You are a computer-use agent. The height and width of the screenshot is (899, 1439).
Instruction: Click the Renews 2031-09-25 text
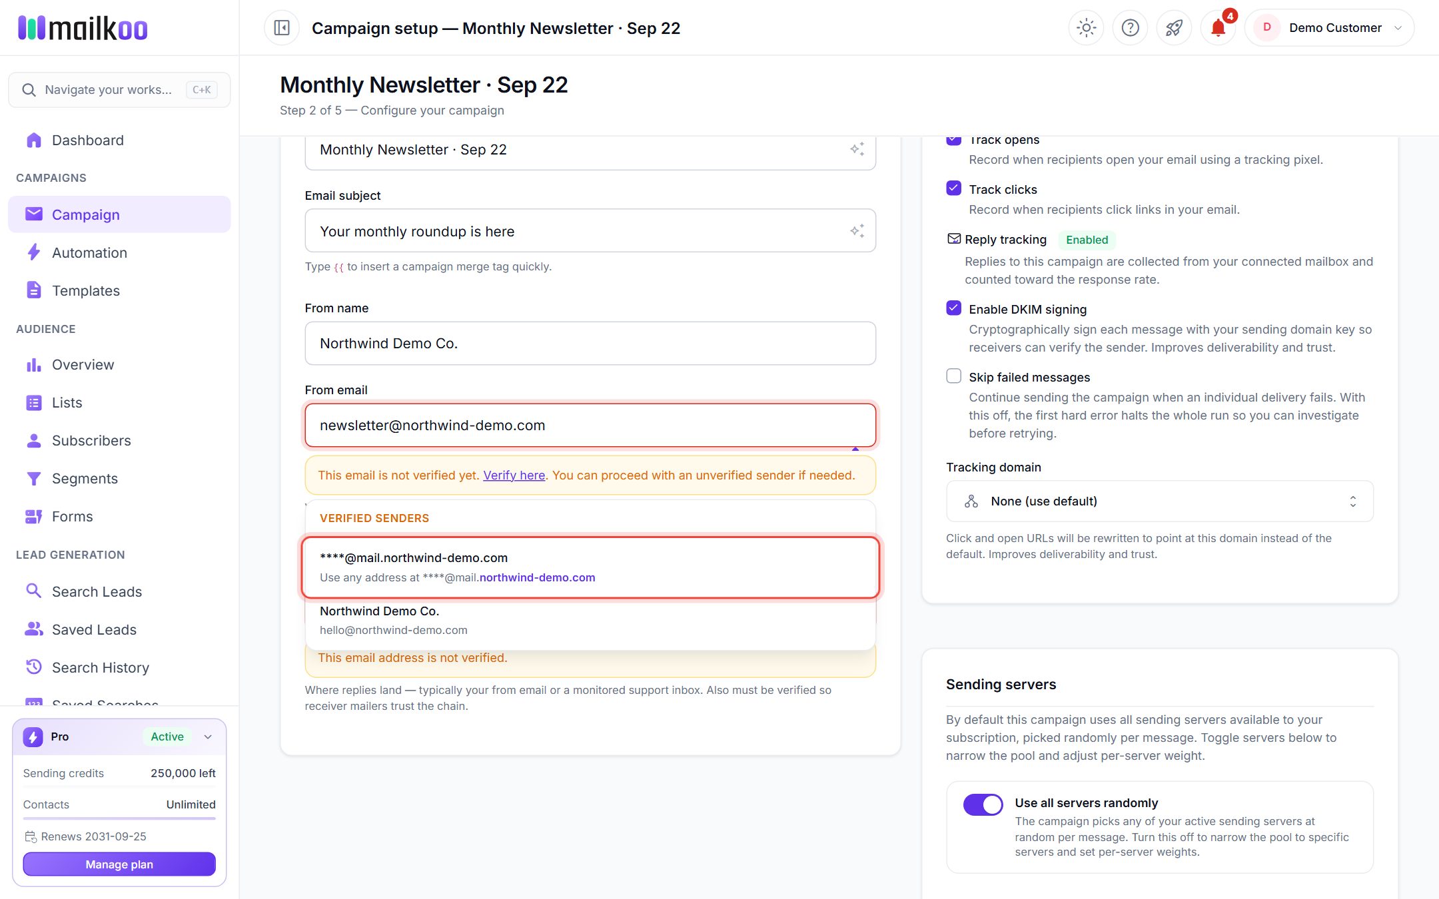click(93, 836)
